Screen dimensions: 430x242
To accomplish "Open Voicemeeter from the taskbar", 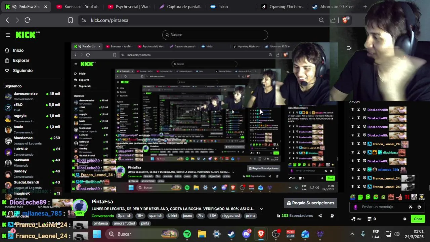I will pos(290,234).
